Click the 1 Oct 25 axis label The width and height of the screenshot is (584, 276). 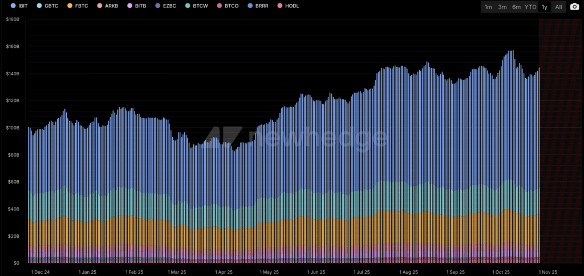tap(501, 272)
